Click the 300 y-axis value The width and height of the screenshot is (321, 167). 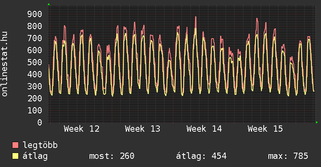[35, 87]
